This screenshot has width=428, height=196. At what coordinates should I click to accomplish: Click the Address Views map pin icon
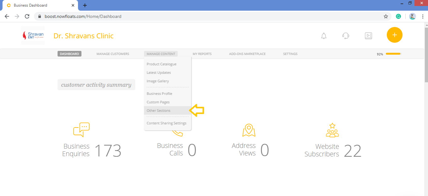click(249, 130)
